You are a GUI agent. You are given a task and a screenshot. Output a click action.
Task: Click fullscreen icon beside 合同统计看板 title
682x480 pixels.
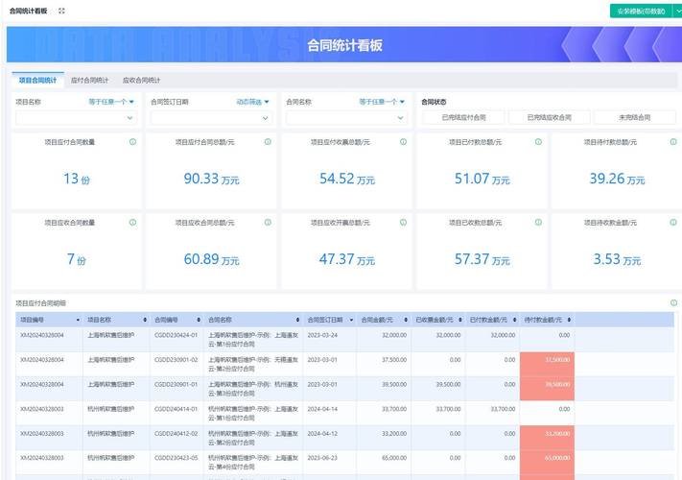click(x=61, y=11)
